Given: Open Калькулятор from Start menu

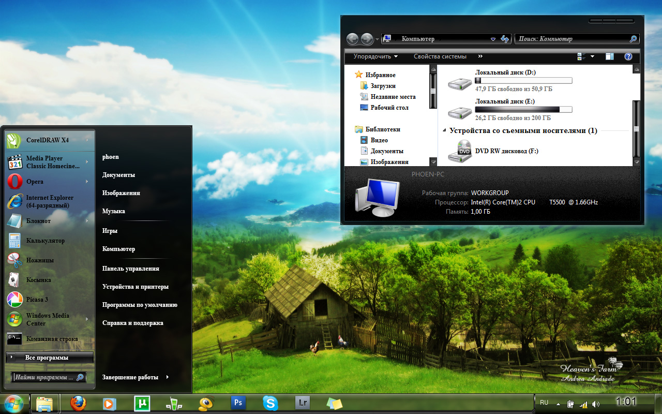Looking at the screenshot, I should (50, 241).
